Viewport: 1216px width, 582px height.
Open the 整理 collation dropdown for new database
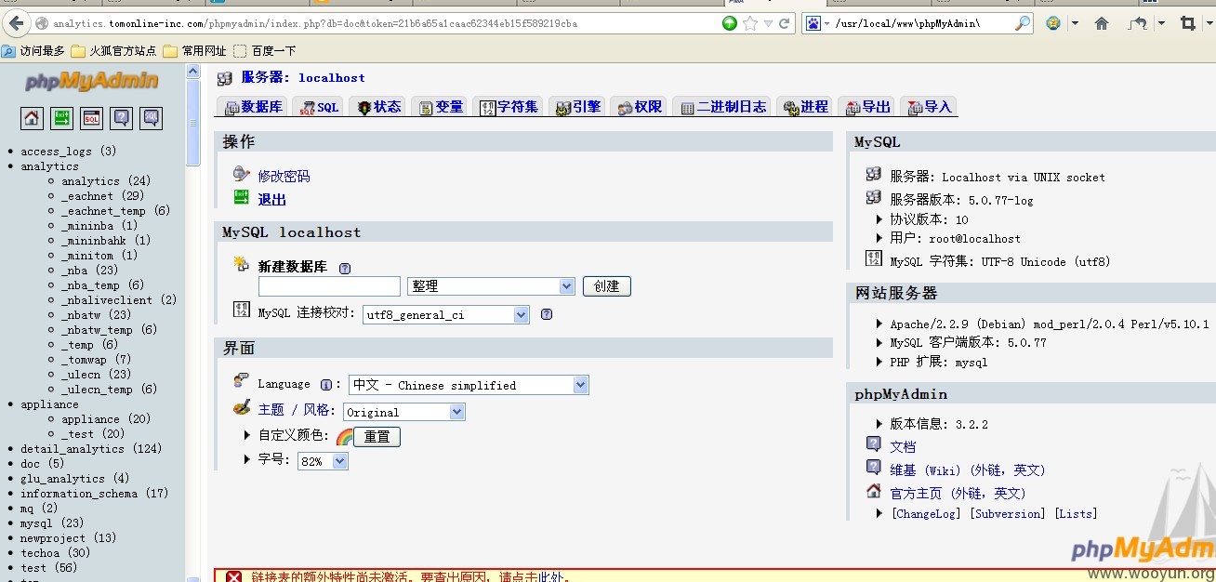[x=491, y=286]
